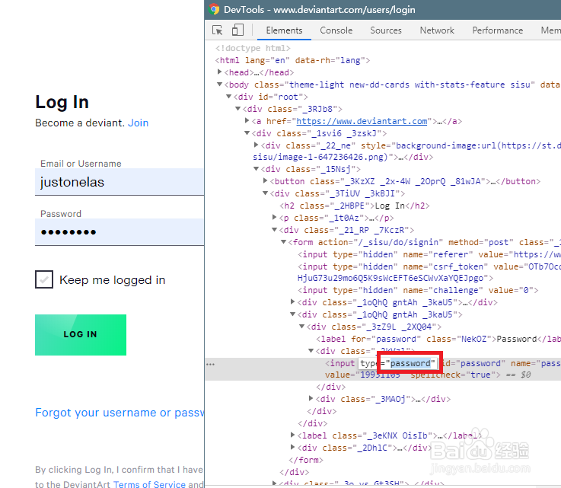The image size is (561, 488).
Task: Toggle the Keep me logged in checkbox
Action: pos(44,279)
